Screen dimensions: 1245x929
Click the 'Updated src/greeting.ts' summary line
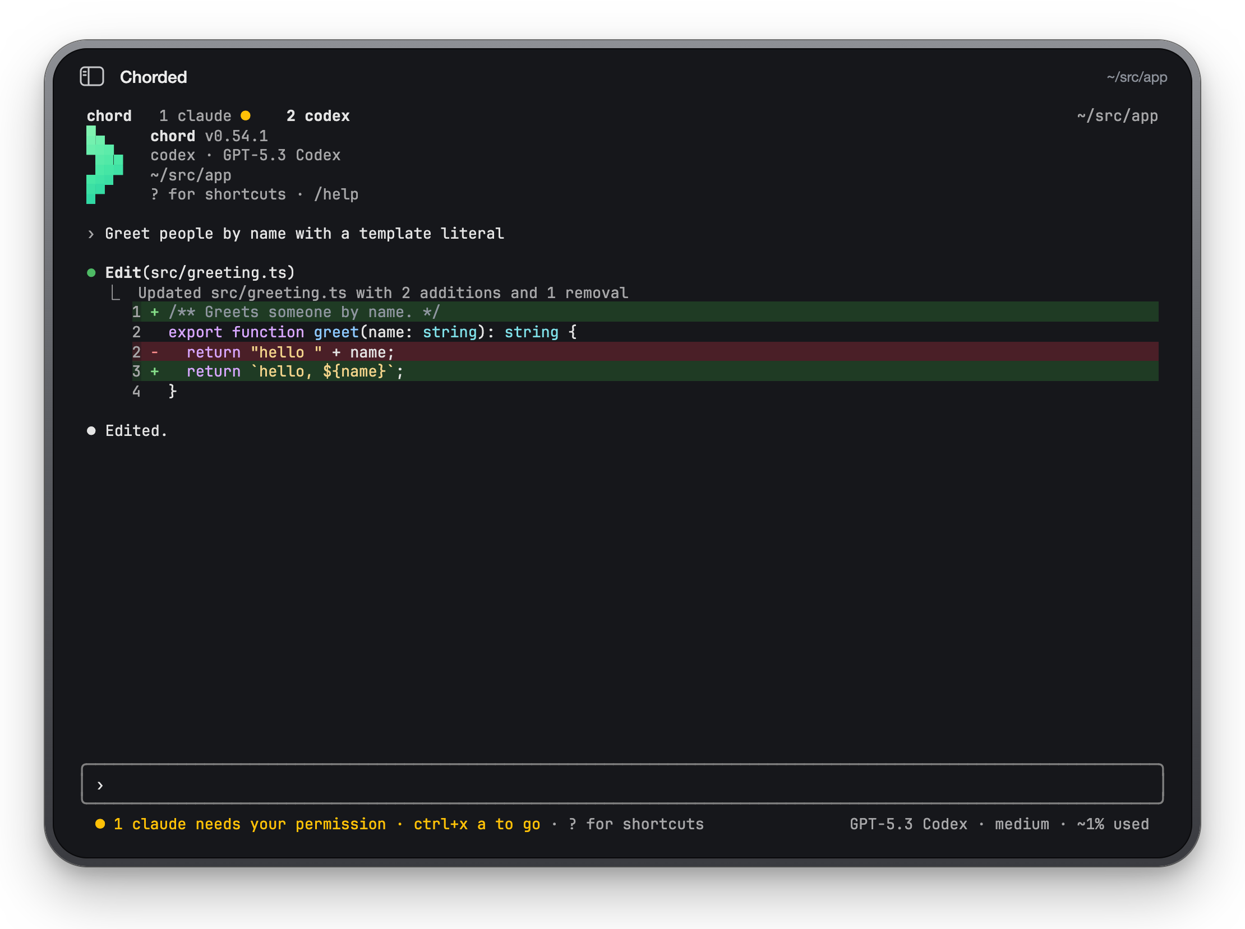coord(383,293)
